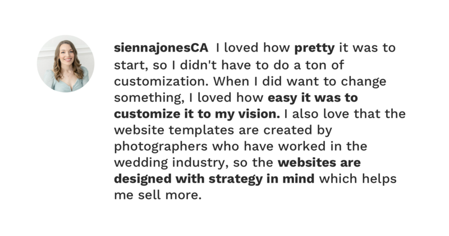
Task: Click the closing words "me sell more."
Action: coord(158,196)
